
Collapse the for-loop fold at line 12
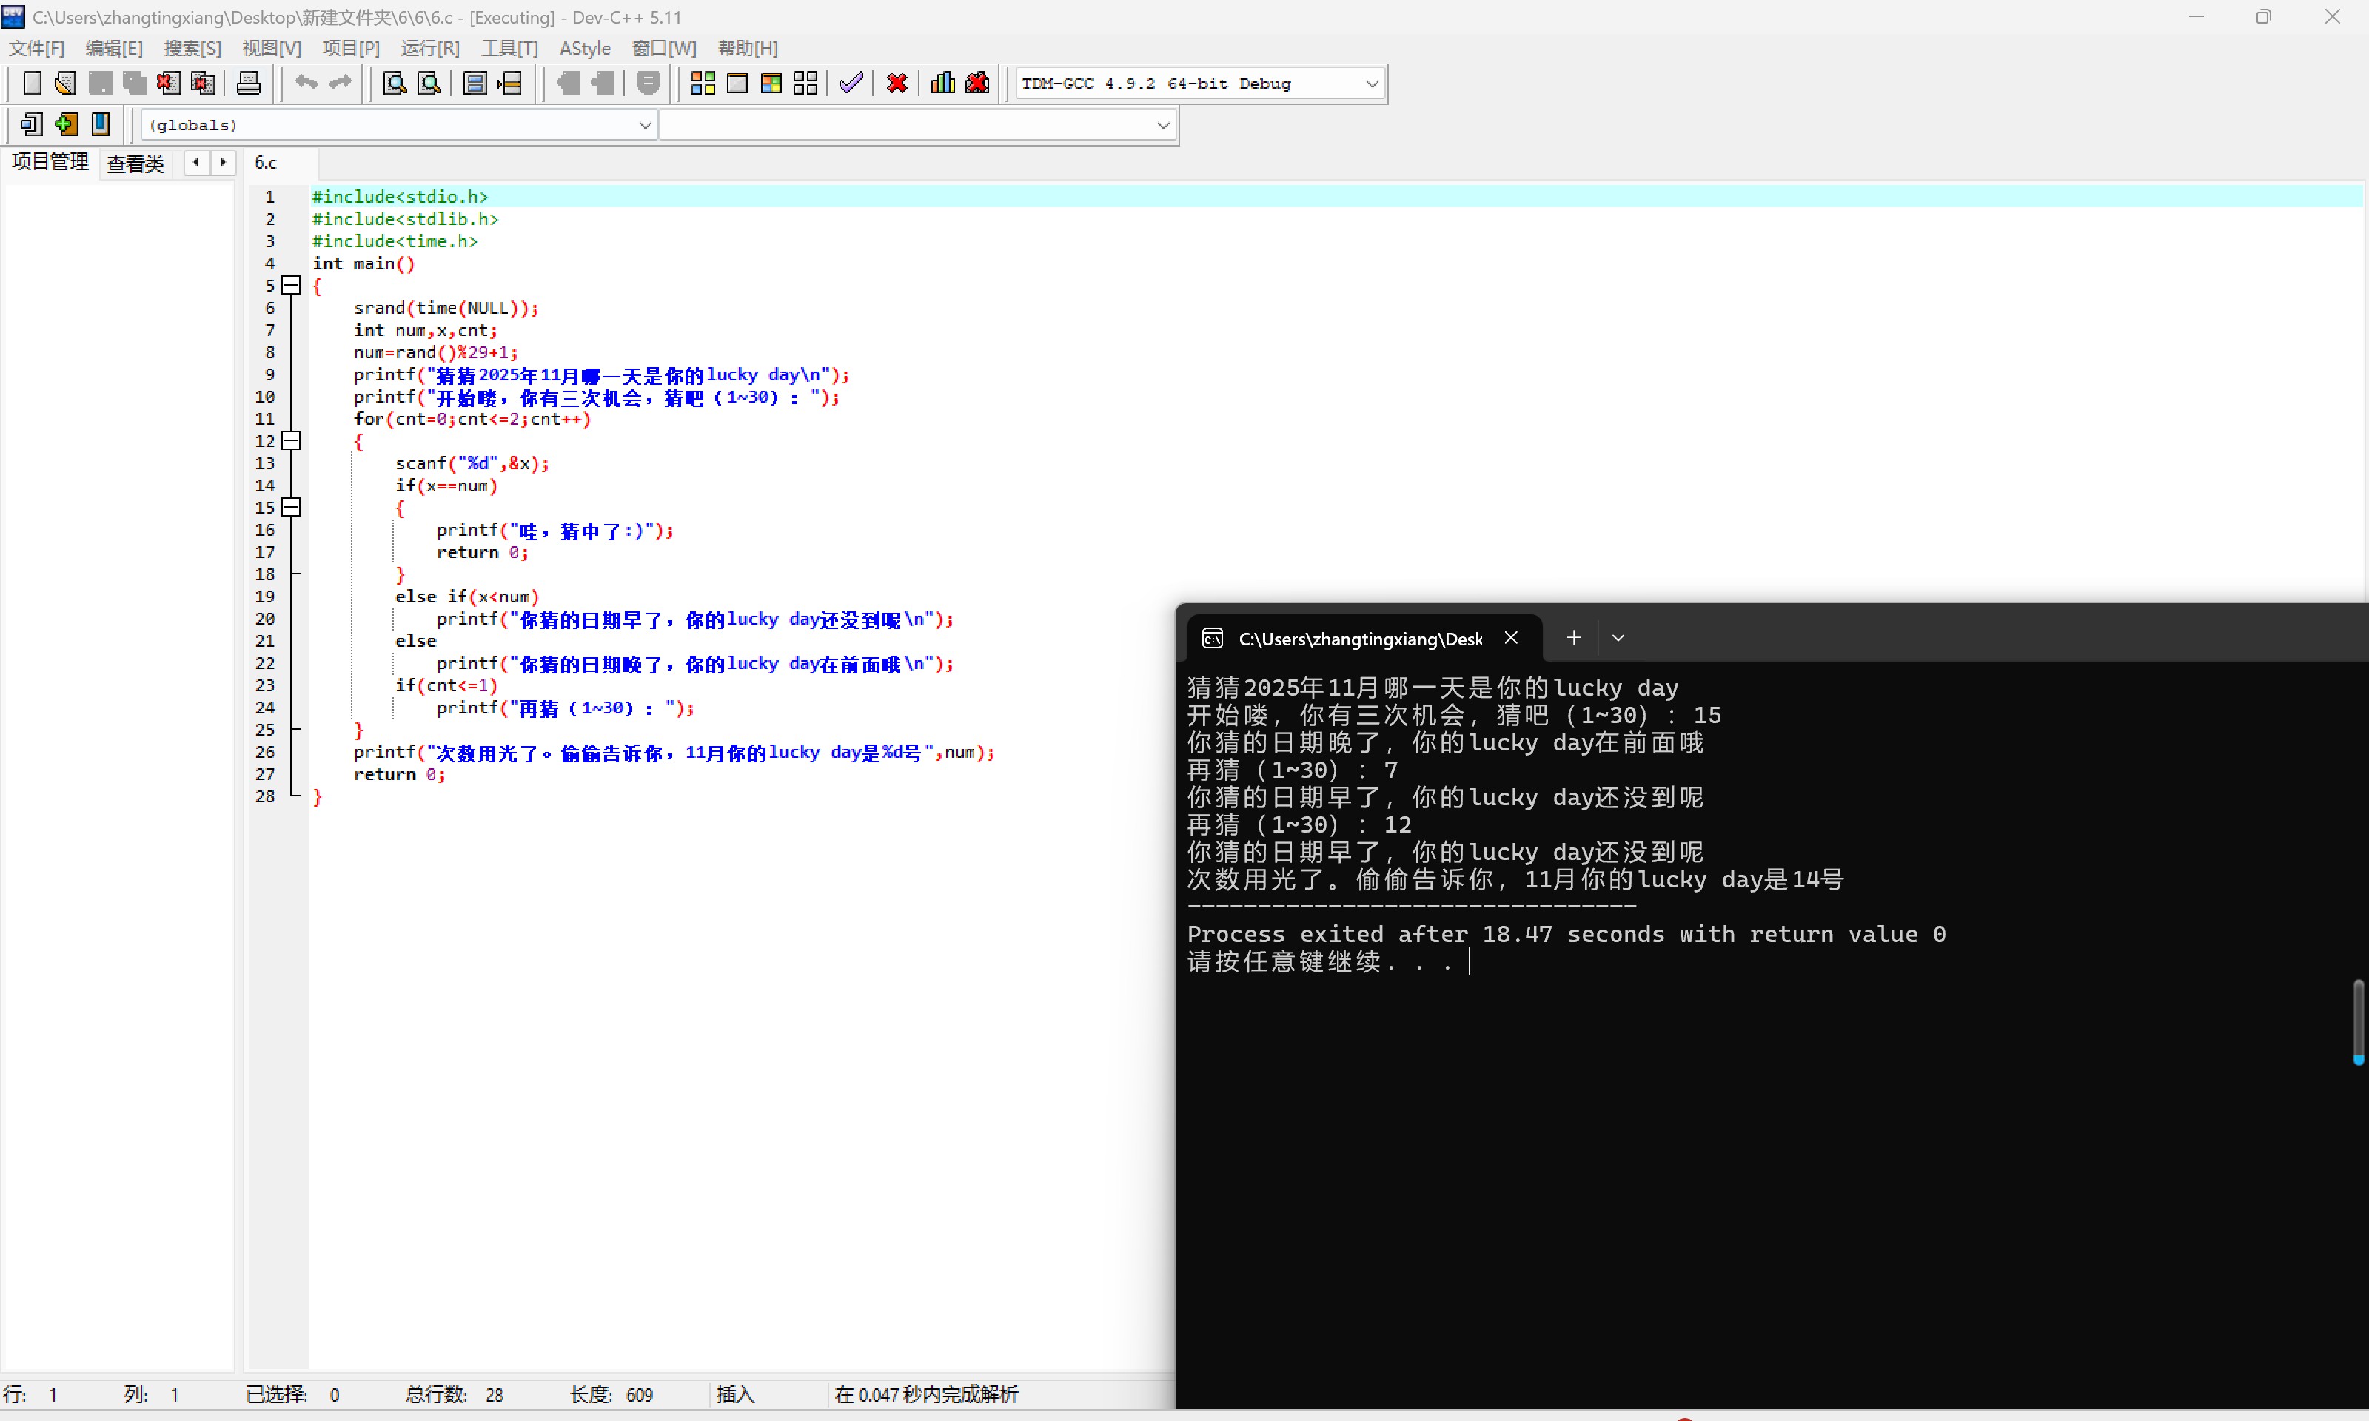point(292,440)
